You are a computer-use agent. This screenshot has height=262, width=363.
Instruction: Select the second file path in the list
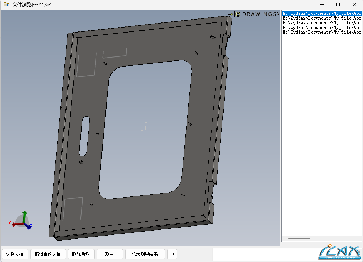tap(322, 18)
